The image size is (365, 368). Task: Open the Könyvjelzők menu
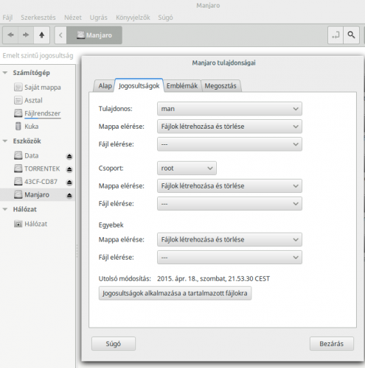[133, 18]
